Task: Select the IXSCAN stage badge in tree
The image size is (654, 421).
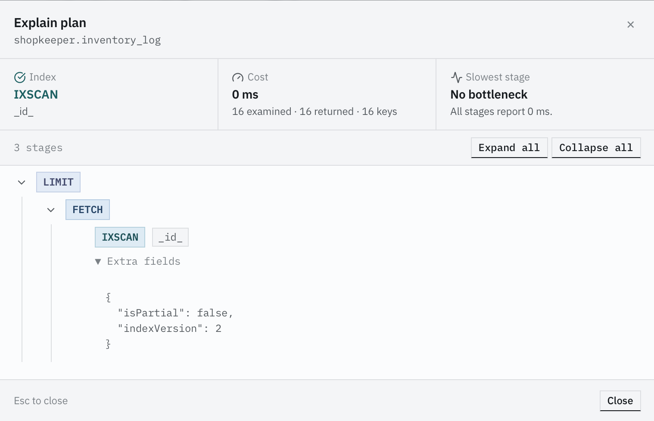Action: 120,237
